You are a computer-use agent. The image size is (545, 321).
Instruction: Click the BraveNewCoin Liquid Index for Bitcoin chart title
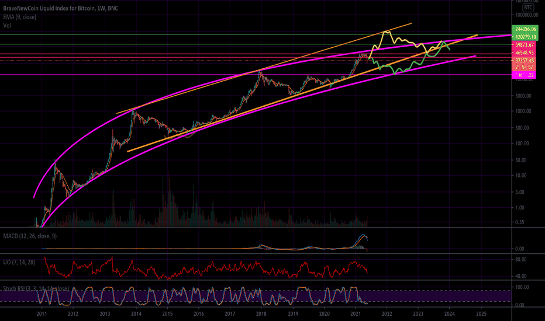coord(60,8)
